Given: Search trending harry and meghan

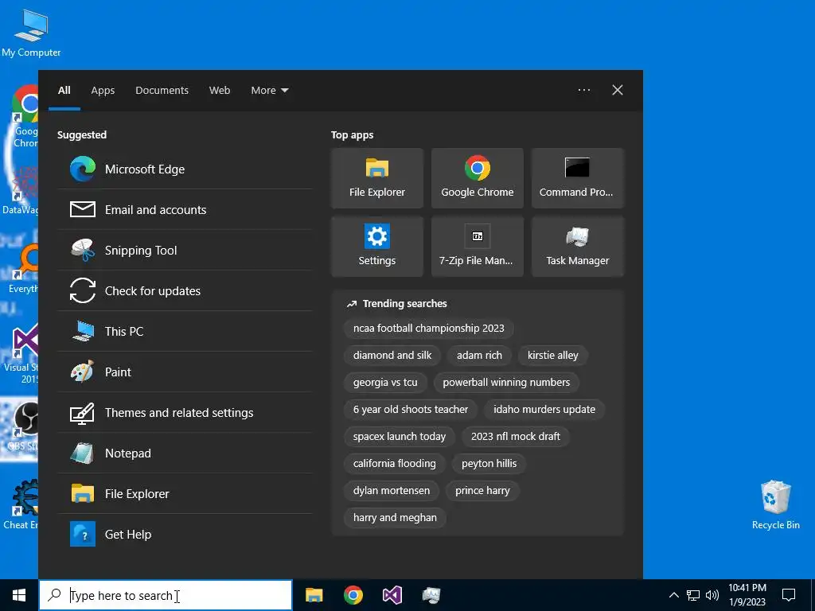Looking at the screenshot, I should pos(395,517).
